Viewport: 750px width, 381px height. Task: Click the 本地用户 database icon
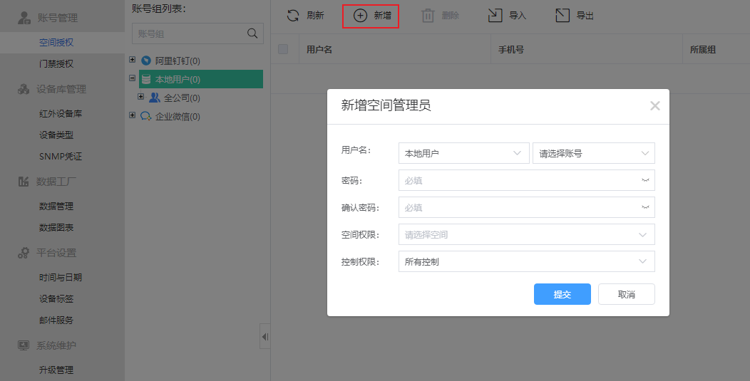coord(146,79)
